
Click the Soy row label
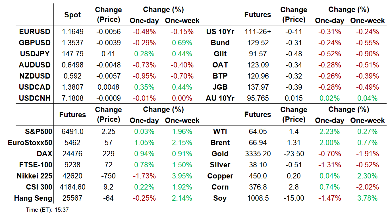[x=220, y=198]
